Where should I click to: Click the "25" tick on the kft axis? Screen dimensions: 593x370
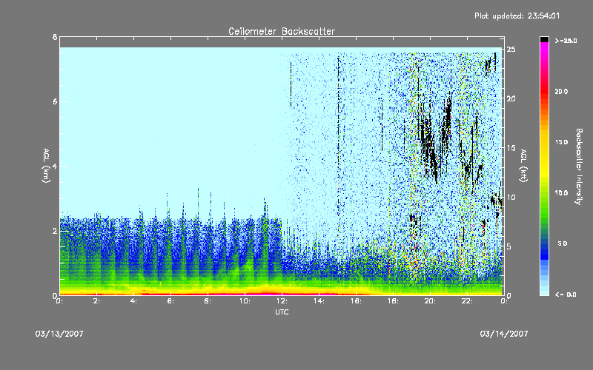click(511, 50)
